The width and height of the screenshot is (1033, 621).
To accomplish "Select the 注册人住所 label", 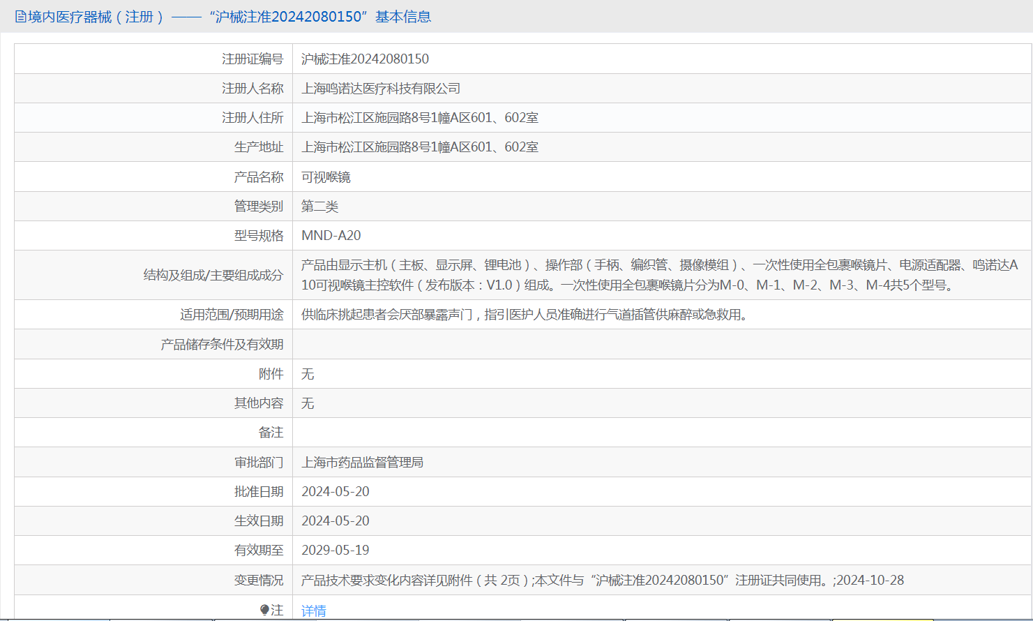I will 252,118.
